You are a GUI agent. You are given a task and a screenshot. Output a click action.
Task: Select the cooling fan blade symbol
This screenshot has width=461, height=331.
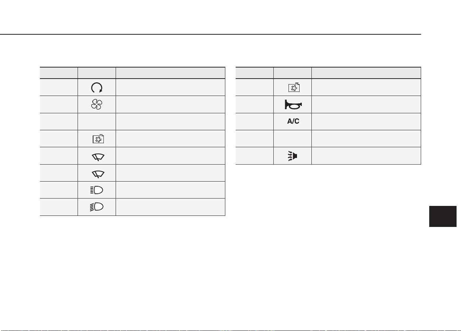point(97,104)
